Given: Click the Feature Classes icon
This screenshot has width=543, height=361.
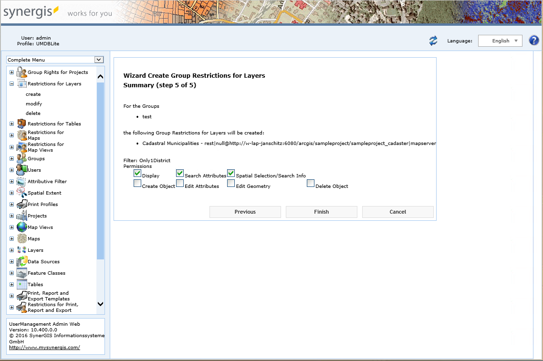Looking at the screenshot, I should pos(21,272).
